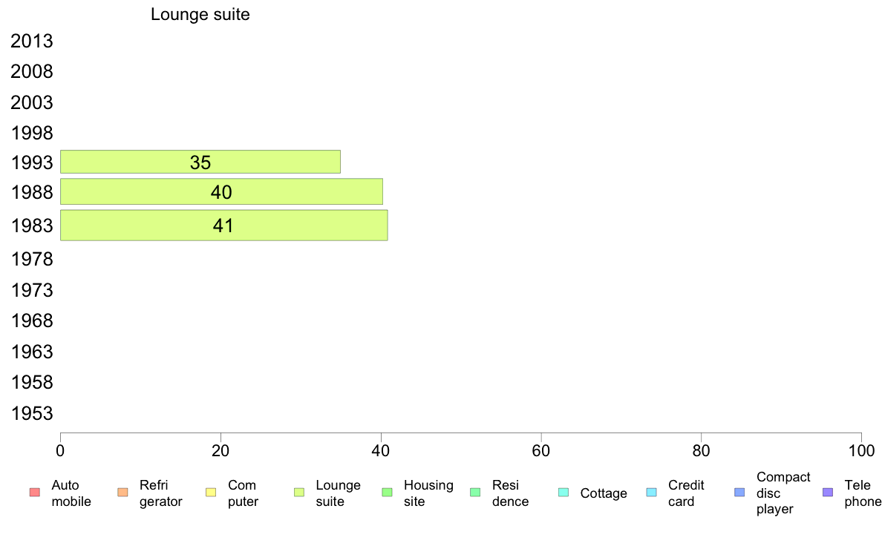Click the Housing site green legend swatch
Screen dimensions: 882x546
click(387, 493)
